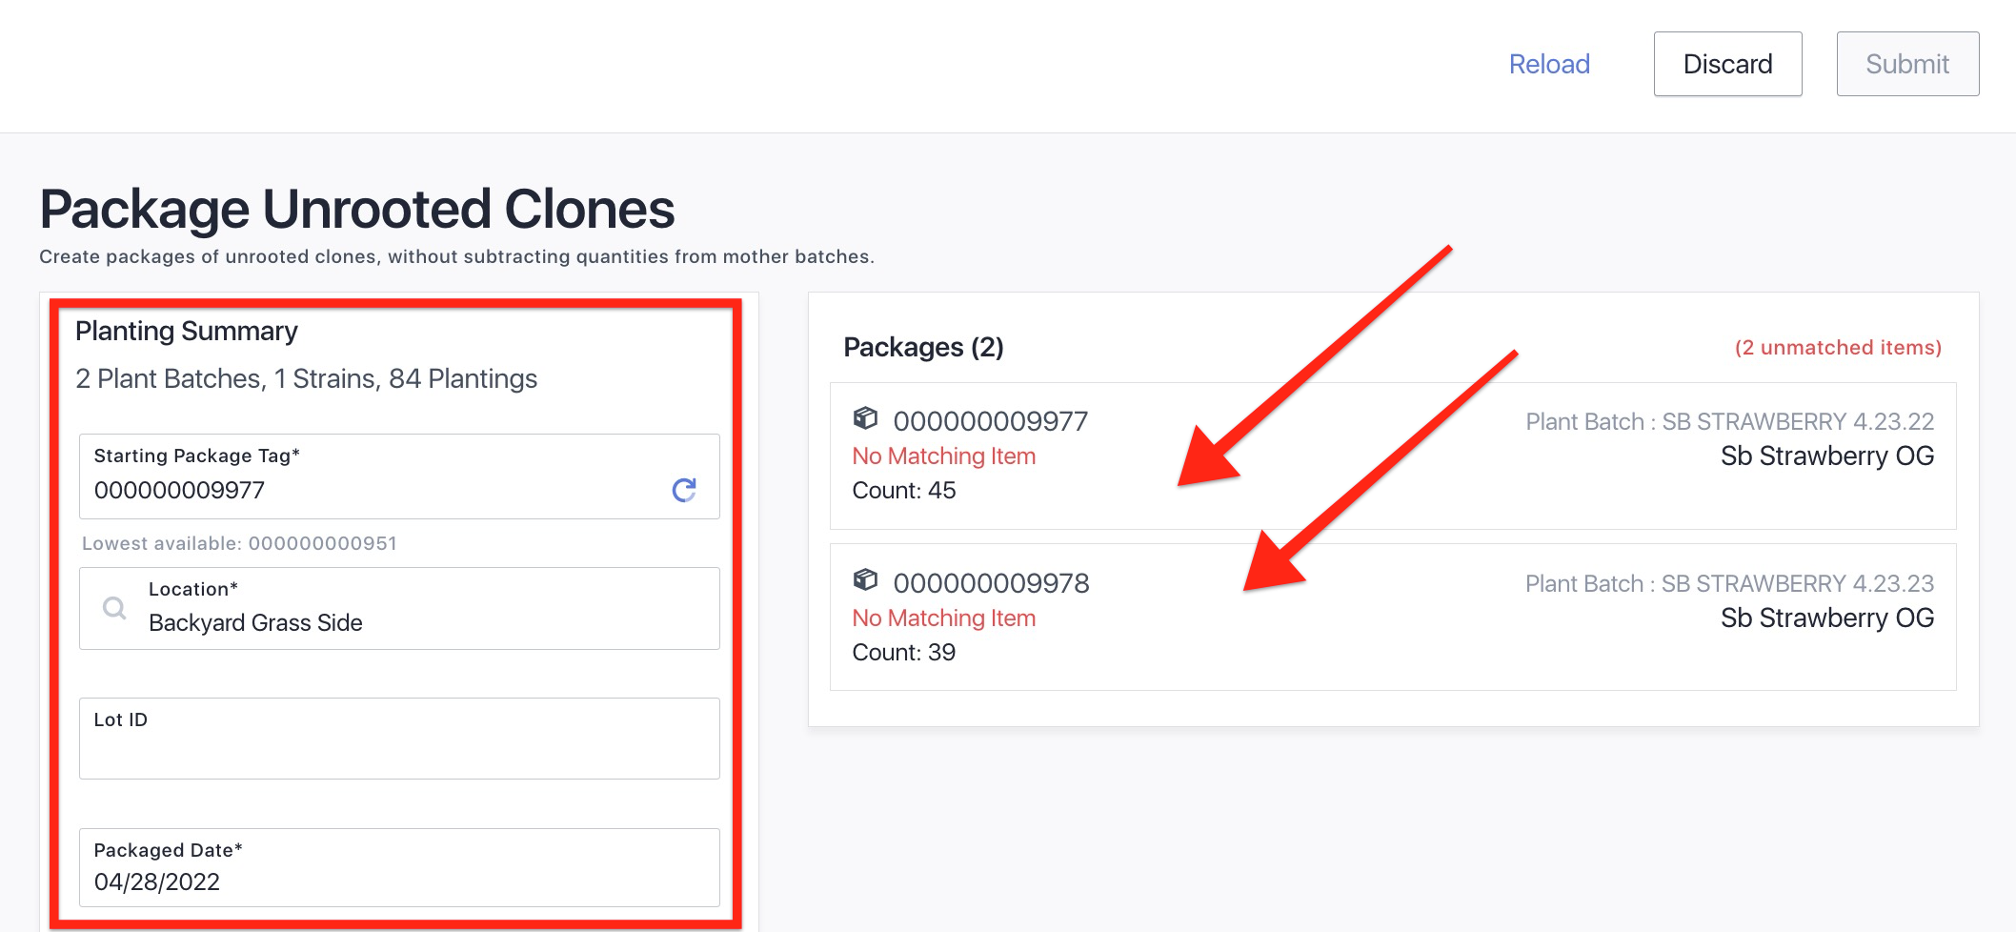This screenshot has height=932, width=2016.
Task: Click the Packages (2) heading
Action: (x=923, y=348)
